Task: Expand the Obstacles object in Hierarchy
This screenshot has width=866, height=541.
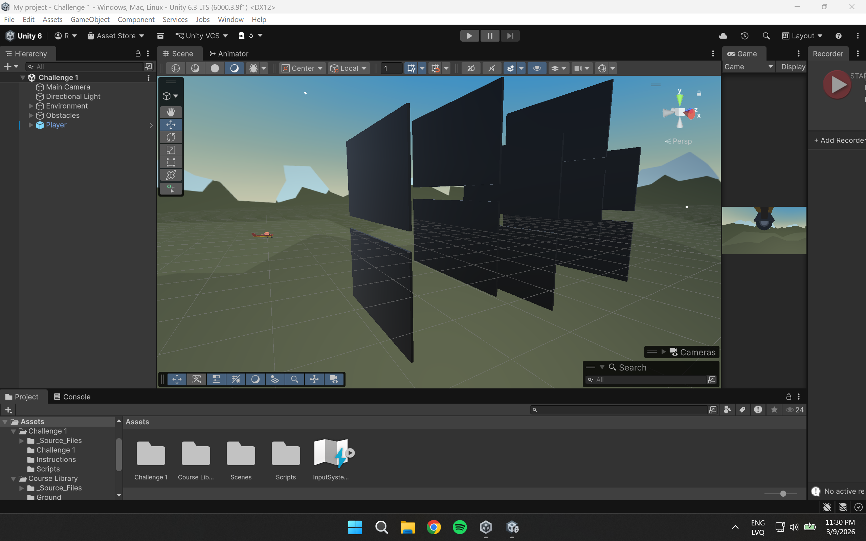Action: click(x=31, y=116)
